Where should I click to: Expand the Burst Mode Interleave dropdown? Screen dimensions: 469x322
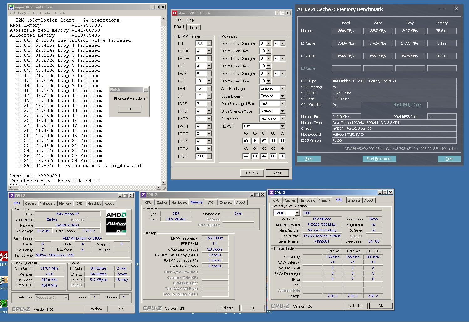click(x=282, y=119)
